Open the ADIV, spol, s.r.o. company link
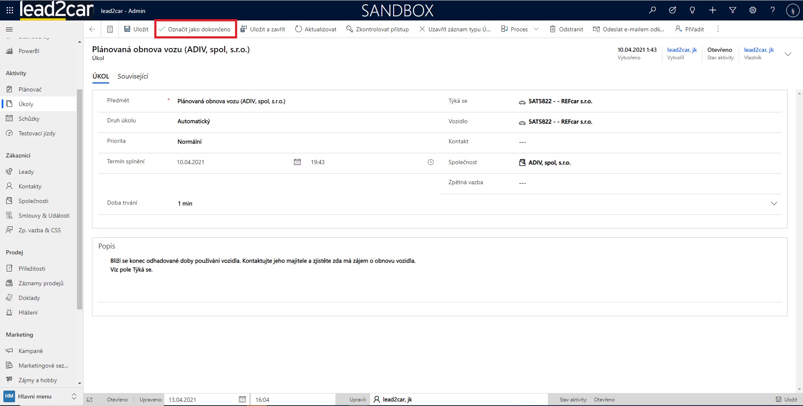 [549, 162]
